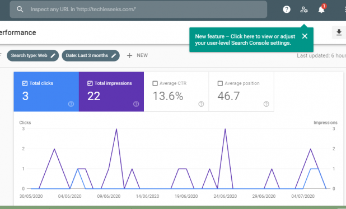Click the 24/06/2020 impressions peak on chart
Screen dimensions: 346x209
pos(225,129)
